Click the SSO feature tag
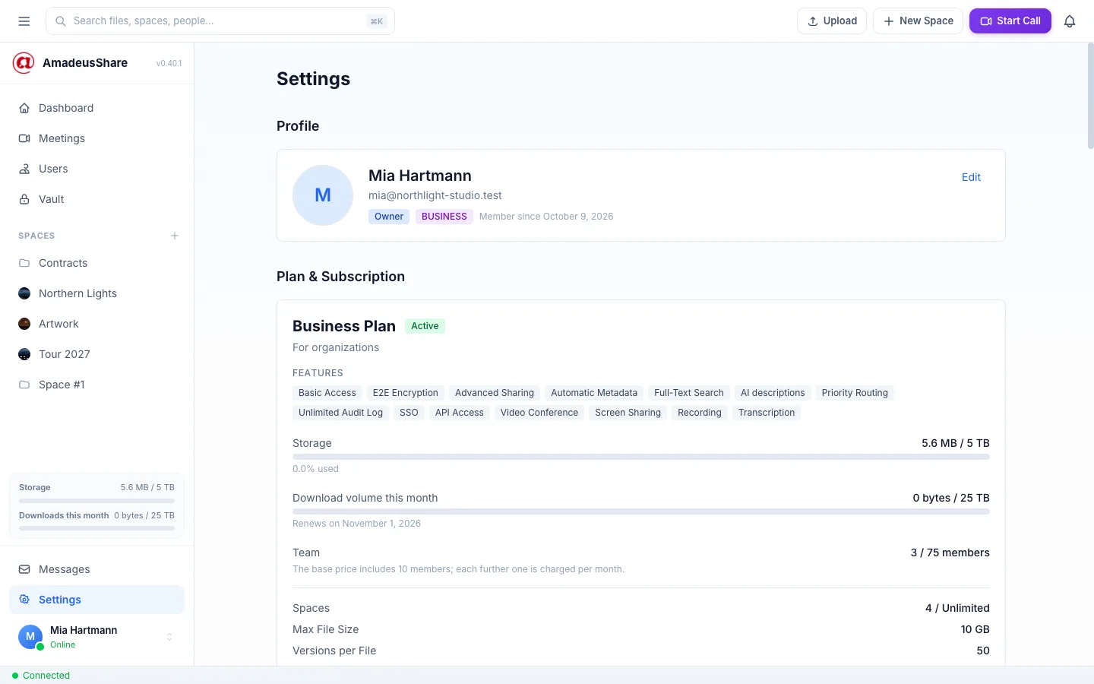The height and width of the screenshot is (684, 1094). coord(409,413)
